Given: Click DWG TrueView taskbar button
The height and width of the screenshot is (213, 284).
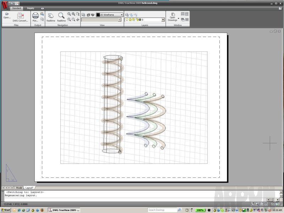Looking at the screenshot, I should (x=64, y=210).
